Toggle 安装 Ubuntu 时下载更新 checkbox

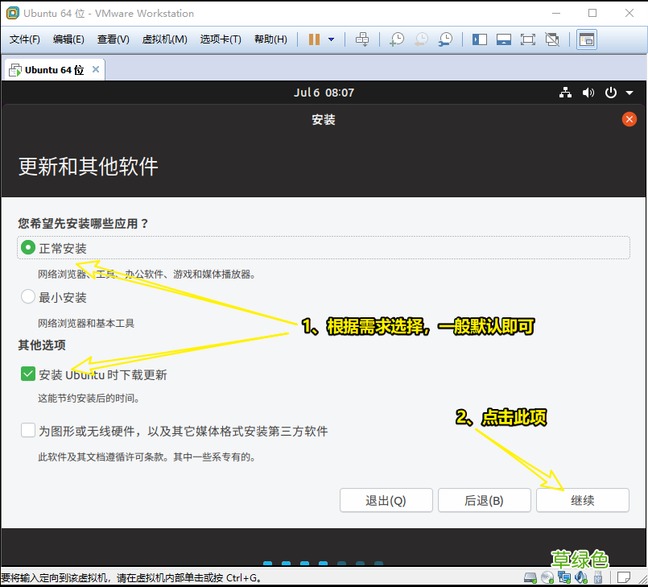coord(28,374)
